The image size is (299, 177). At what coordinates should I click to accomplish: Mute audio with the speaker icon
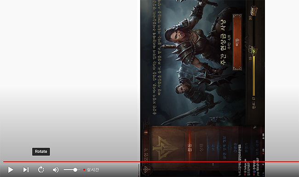click(x=56, y=170)
